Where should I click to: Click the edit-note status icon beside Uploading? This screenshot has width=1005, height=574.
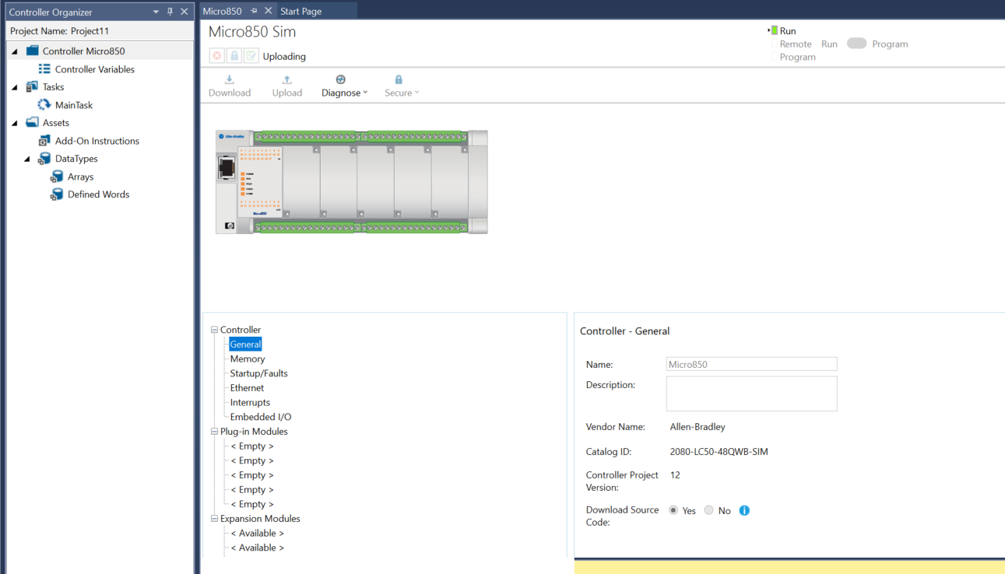click(251, 56)
